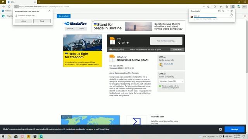The image size is (248, 139).
Task: Click the VirusTotal logo thumbnail
Action: point(136,120)
